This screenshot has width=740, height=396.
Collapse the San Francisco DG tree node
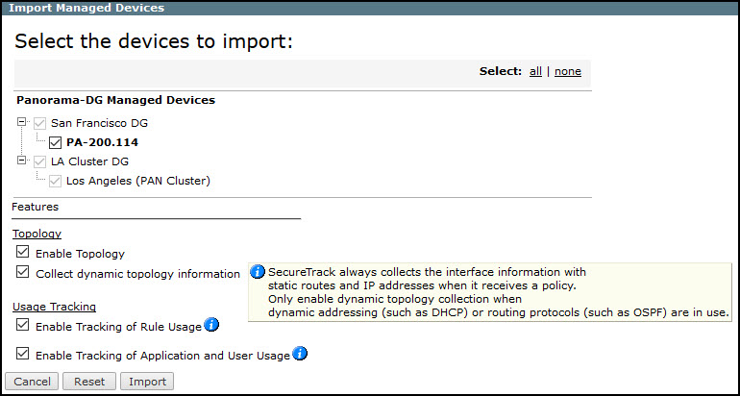(x=22, y=122)
